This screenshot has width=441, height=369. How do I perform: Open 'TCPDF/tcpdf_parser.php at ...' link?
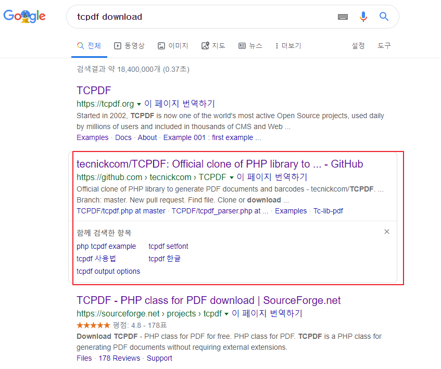click(x=220, y=211)
